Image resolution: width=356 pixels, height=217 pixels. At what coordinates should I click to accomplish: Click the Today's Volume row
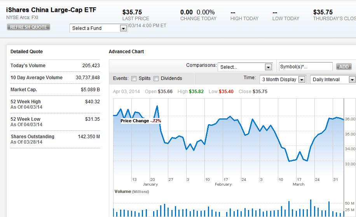pyautogui.click(x=55, y=66)
